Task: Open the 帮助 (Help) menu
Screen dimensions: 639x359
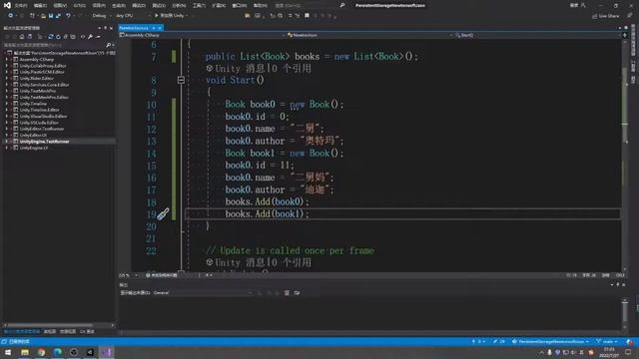Action: (x=261, y=5)
